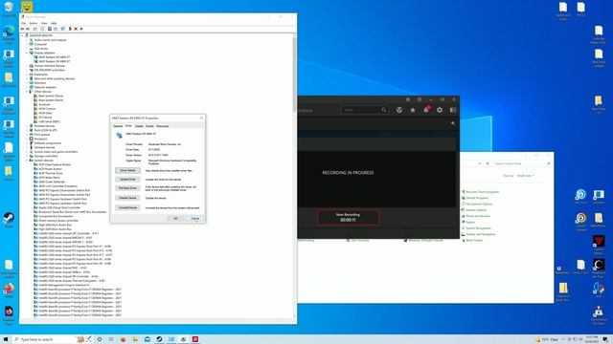Click the Update Driver button
613x344 pixels.
(127, 180)
